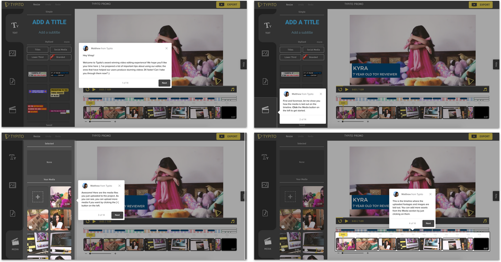Select the TEXT tool in the '1 of 14' screenshot
Screen dimensions: 501x262
pos(15,28)
